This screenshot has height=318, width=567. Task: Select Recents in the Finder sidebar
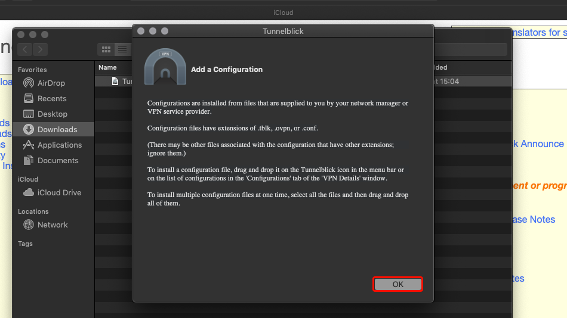[x=51, y=98]
